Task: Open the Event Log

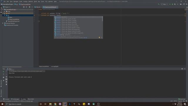Action: point(182,99)
